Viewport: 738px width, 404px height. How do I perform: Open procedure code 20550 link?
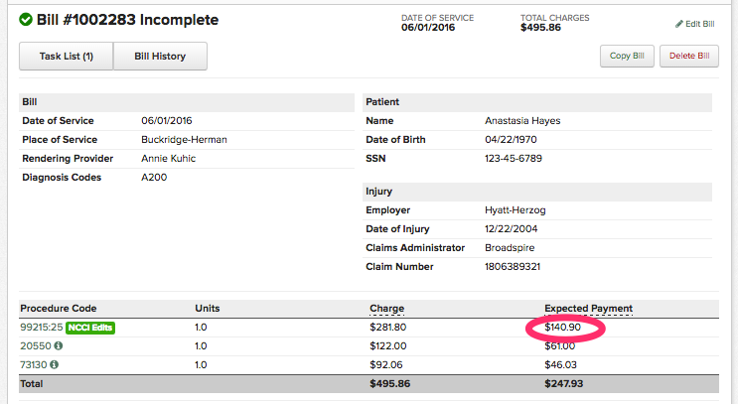[34, 345]
